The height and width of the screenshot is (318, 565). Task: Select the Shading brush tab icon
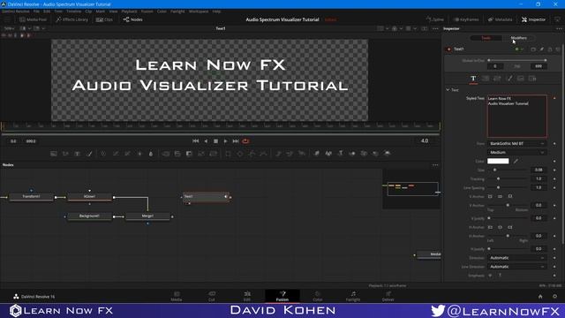[509, 79]
